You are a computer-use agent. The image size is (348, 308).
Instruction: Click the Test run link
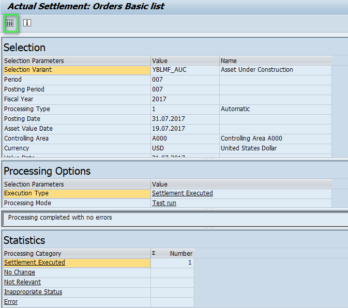(x=163, y=203)
